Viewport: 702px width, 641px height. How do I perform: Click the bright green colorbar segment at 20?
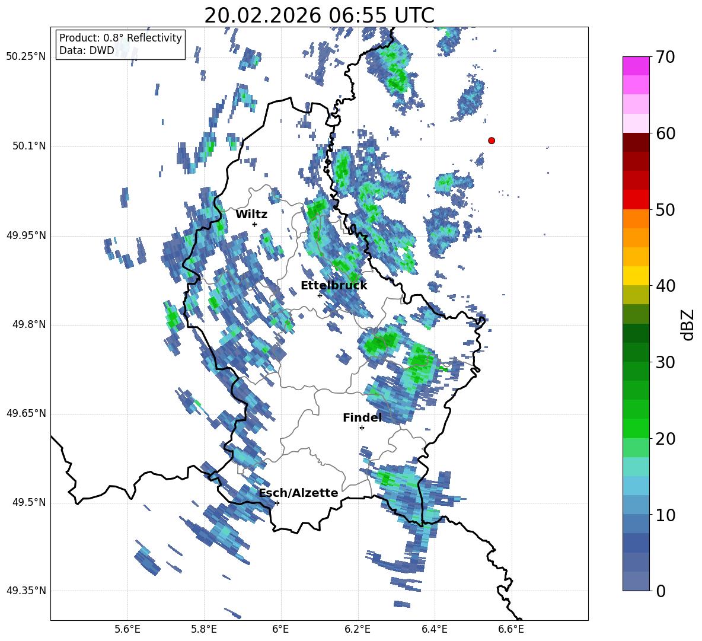tap(636, 428)
